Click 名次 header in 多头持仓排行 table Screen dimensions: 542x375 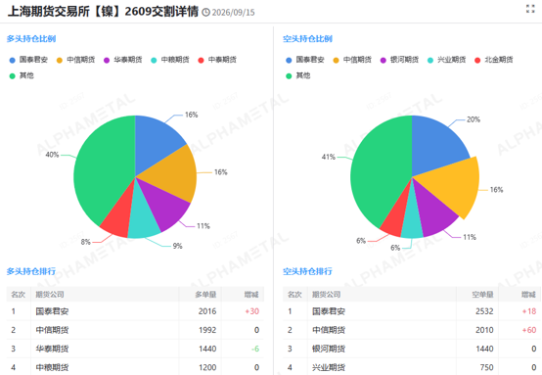pyautogui.click(x=18, y=295)
